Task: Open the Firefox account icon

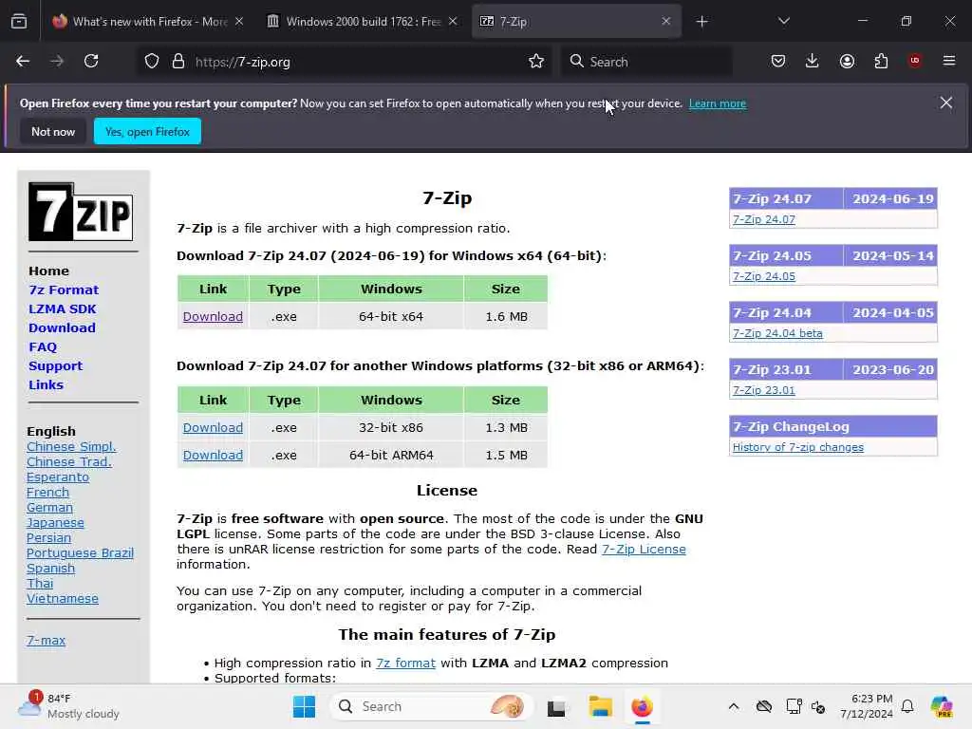Action: pos(847,62)
